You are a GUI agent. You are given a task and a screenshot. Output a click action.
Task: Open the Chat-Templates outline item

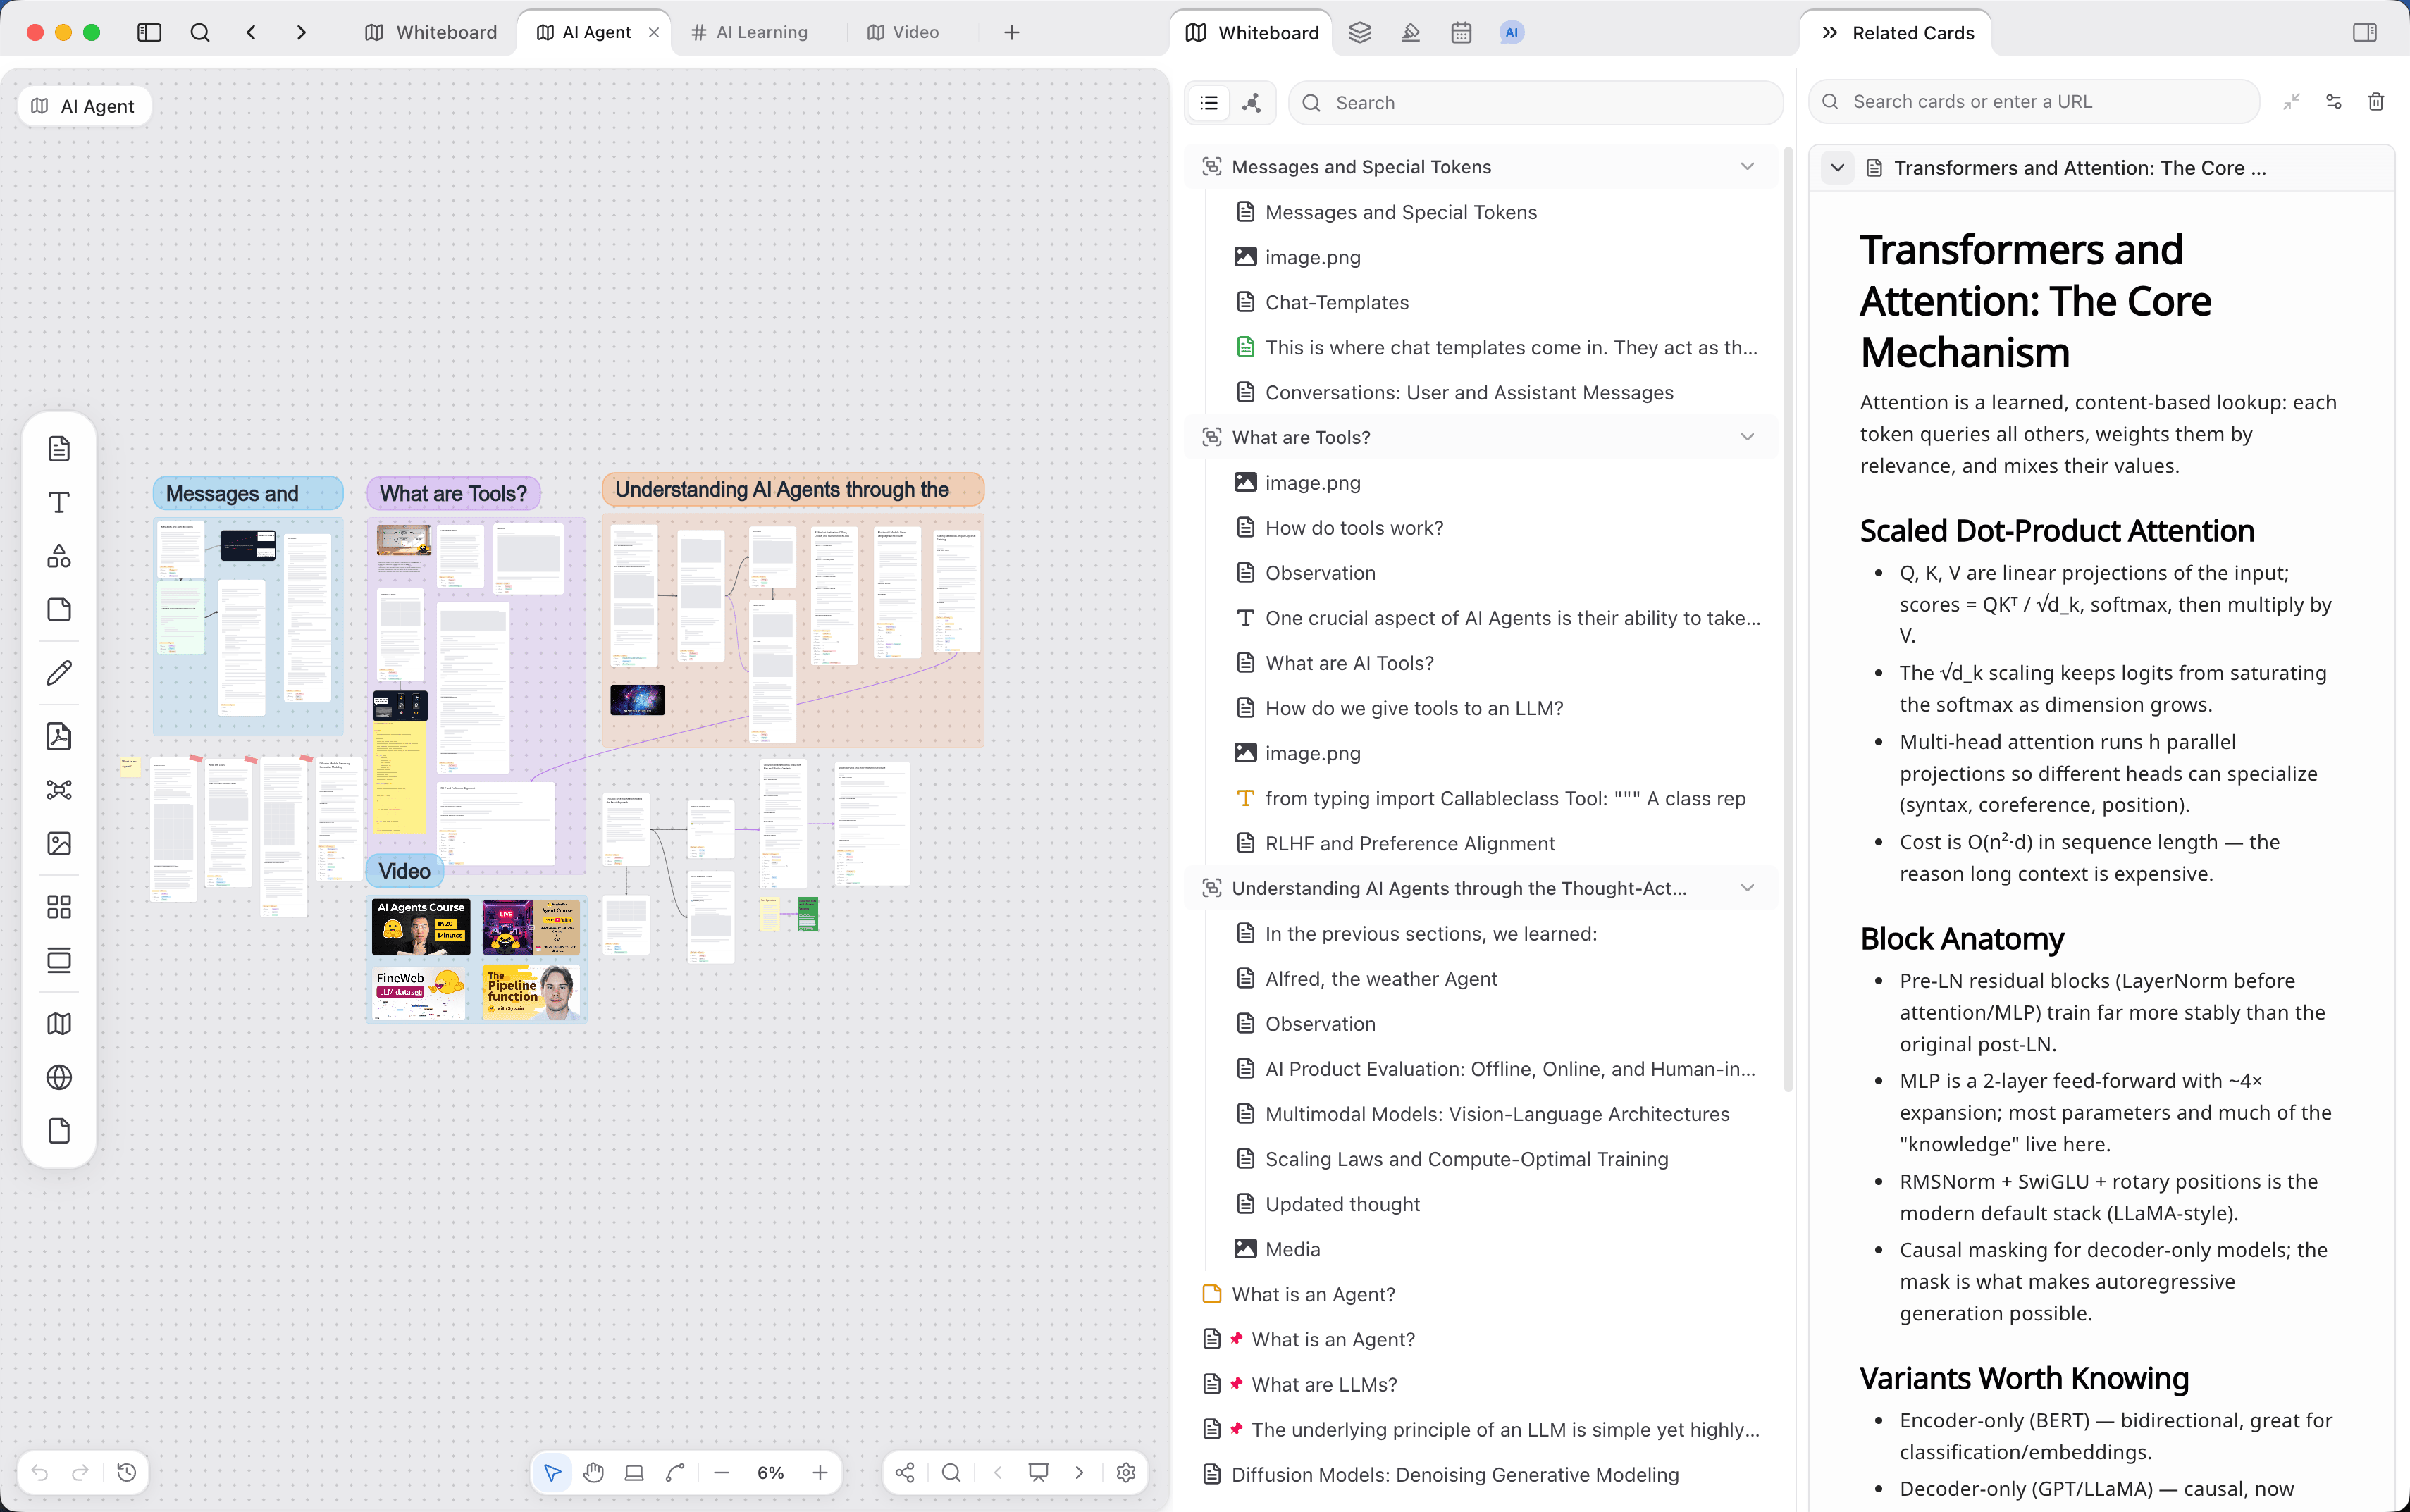pyautogui.click(x=1336, y=302)
